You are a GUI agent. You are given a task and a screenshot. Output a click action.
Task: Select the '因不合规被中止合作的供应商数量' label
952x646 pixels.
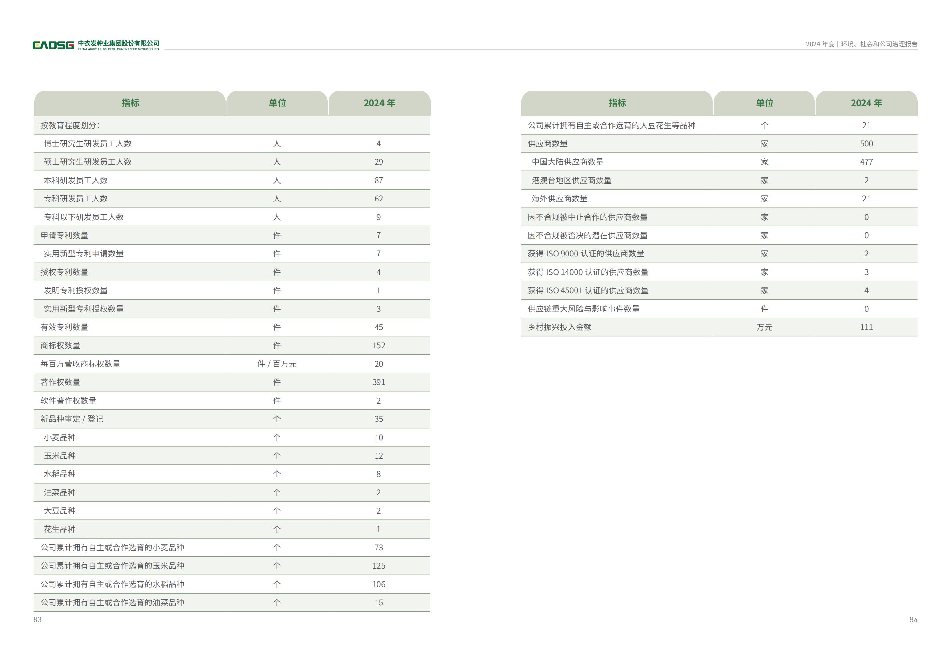[x=587, y=217]
